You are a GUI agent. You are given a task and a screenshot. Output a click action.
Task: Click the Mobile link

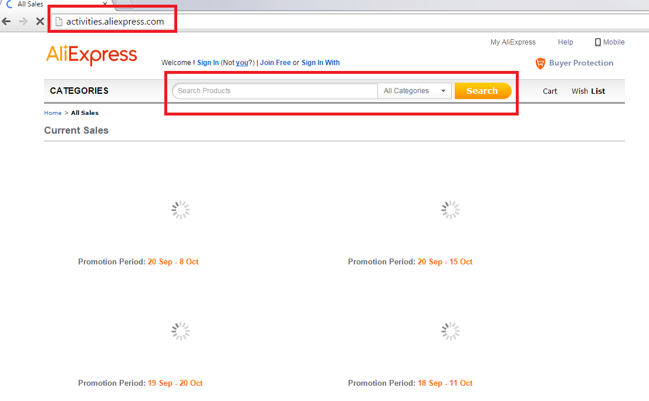point(614,42)
